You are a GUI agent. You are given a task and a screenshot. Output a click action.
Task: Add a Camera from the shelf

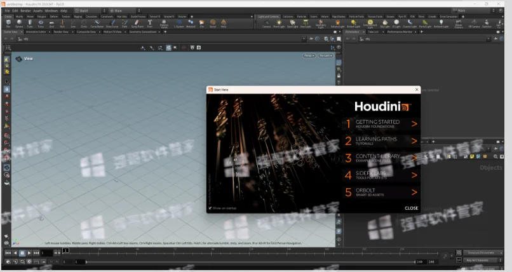point(266,24)
